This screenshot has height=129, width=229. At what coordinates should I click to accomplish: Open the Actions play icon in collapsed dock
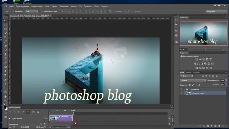tap(176, 24)
